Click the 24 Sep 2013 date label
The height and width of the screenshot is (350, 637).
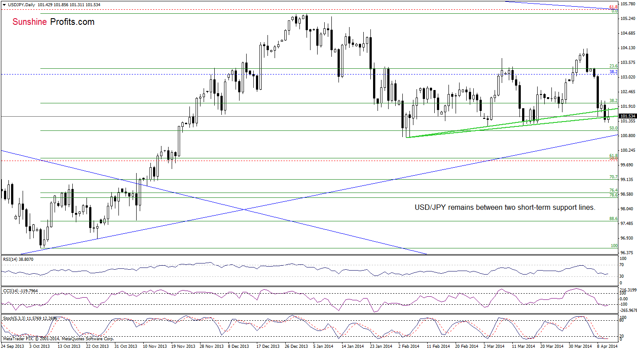12,346
